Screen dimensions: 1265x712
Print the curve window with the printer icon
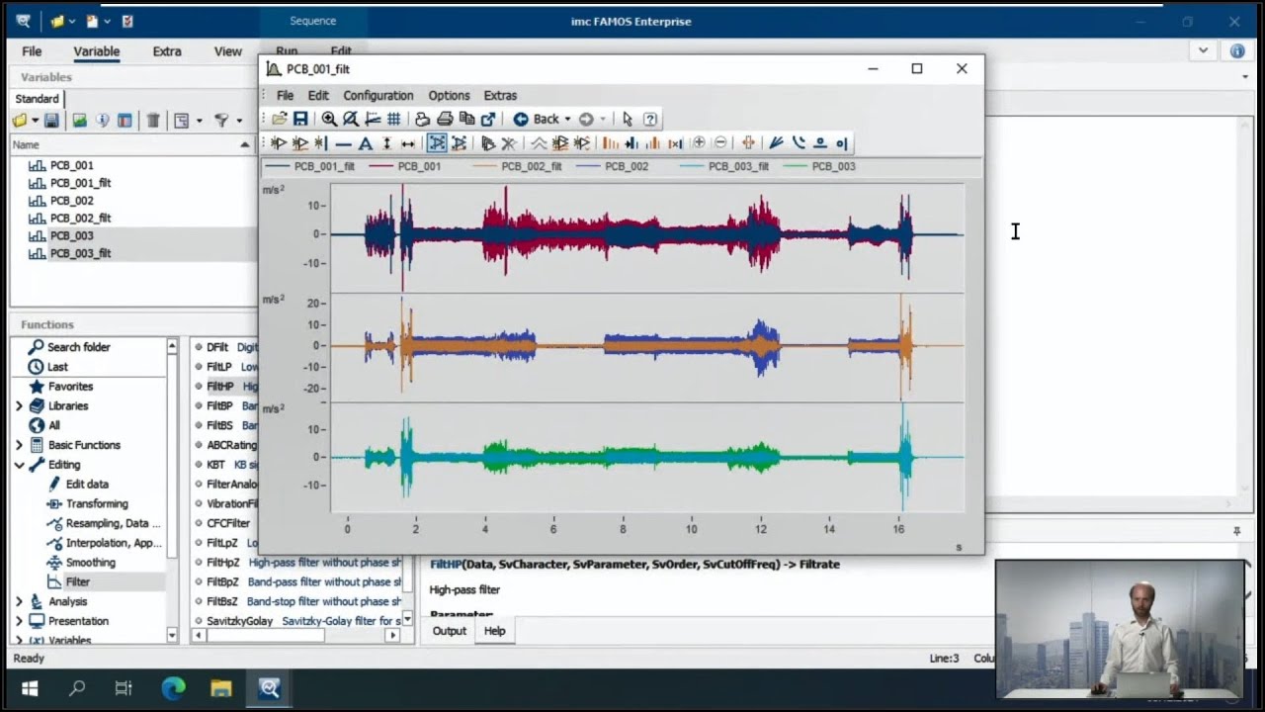[x=445, y=119]
